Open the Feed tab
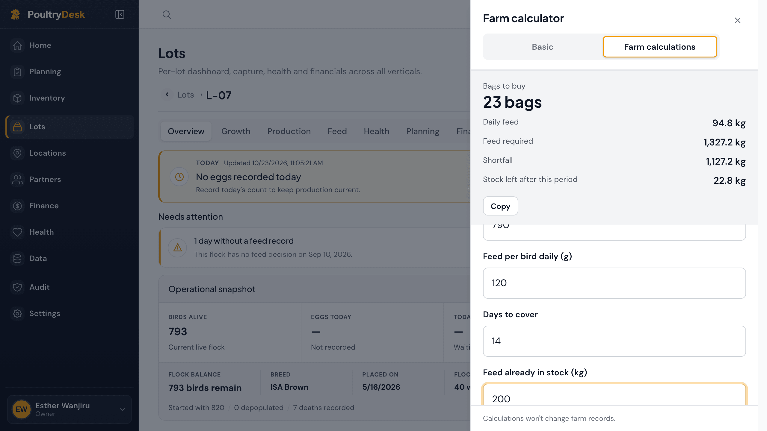The width and height of the screenshot is (767, 431). (x=337, y=131)
